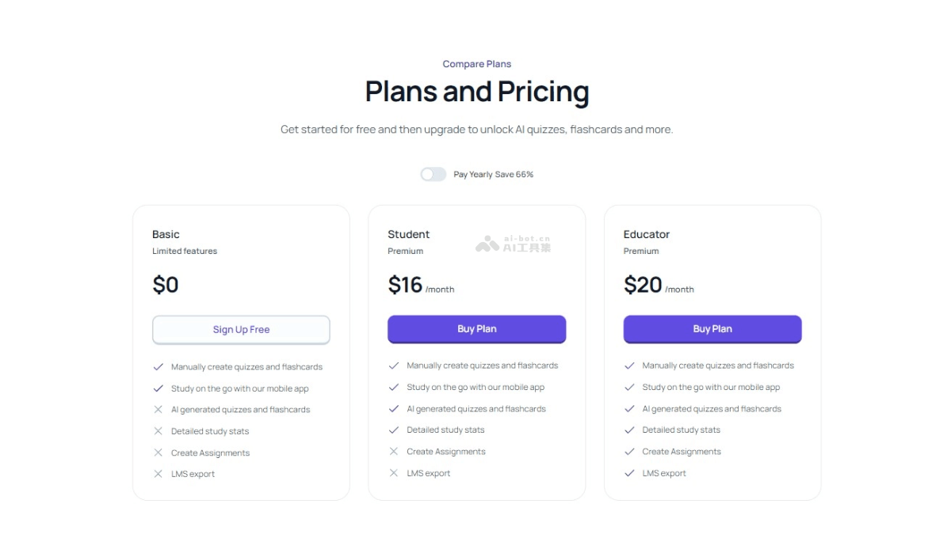Image resolution: width=951 pixels, height=534 pixels.
Task: Select the Educator plan title
Action: [x=647, y=234]
